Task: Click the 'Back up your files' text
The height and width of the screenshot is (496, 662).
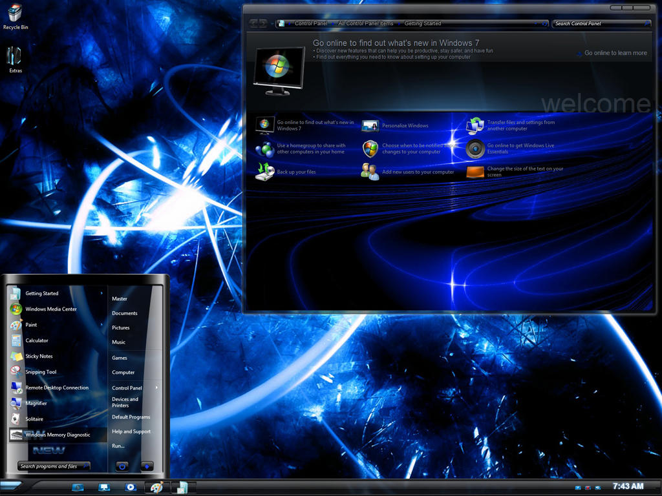Action: click(x=296, y=172)
